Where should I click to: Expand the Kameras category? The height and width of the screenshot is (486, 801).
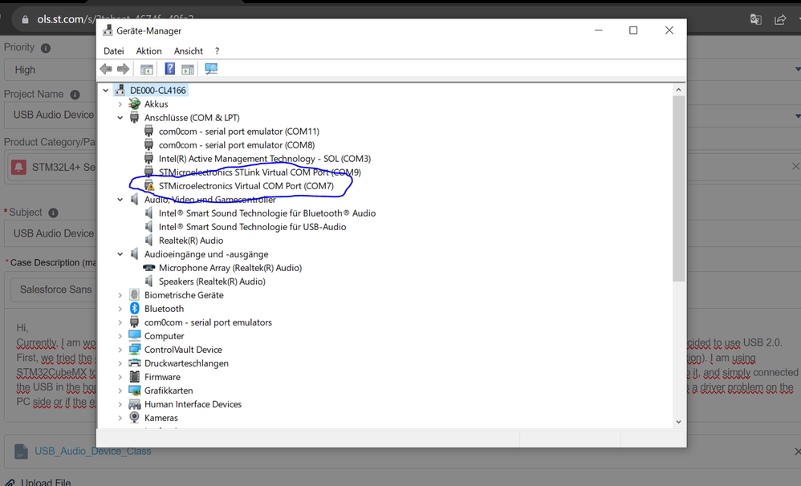click(120, 418)
